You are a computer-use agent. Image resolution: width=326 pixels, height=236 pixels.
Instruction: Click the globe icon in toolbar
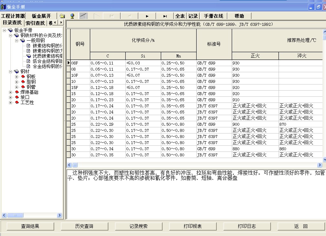72,16
